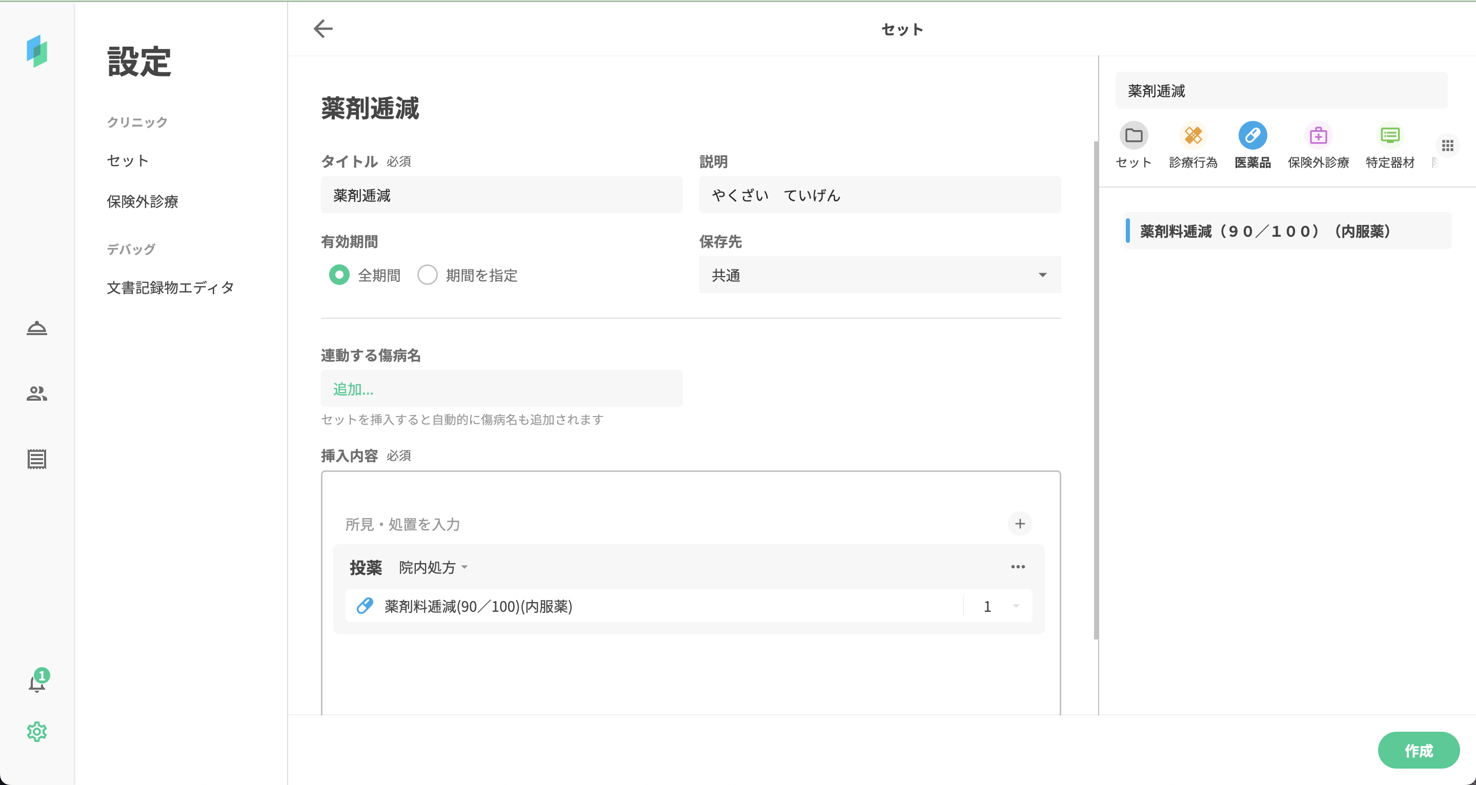Open the patients people icon page
Screen dimensions: 1476x785
click(x=37, y=394)
